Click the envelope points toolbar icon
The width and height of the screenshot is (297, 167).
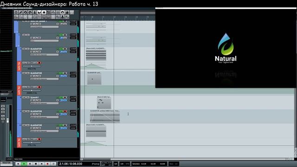click(53, 13)
